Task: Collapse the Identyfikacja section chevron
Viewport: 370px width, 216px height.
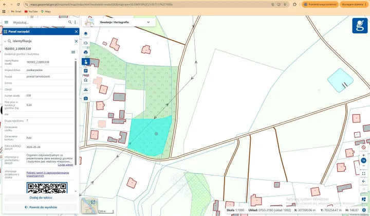Action: (x=5, y=41)
